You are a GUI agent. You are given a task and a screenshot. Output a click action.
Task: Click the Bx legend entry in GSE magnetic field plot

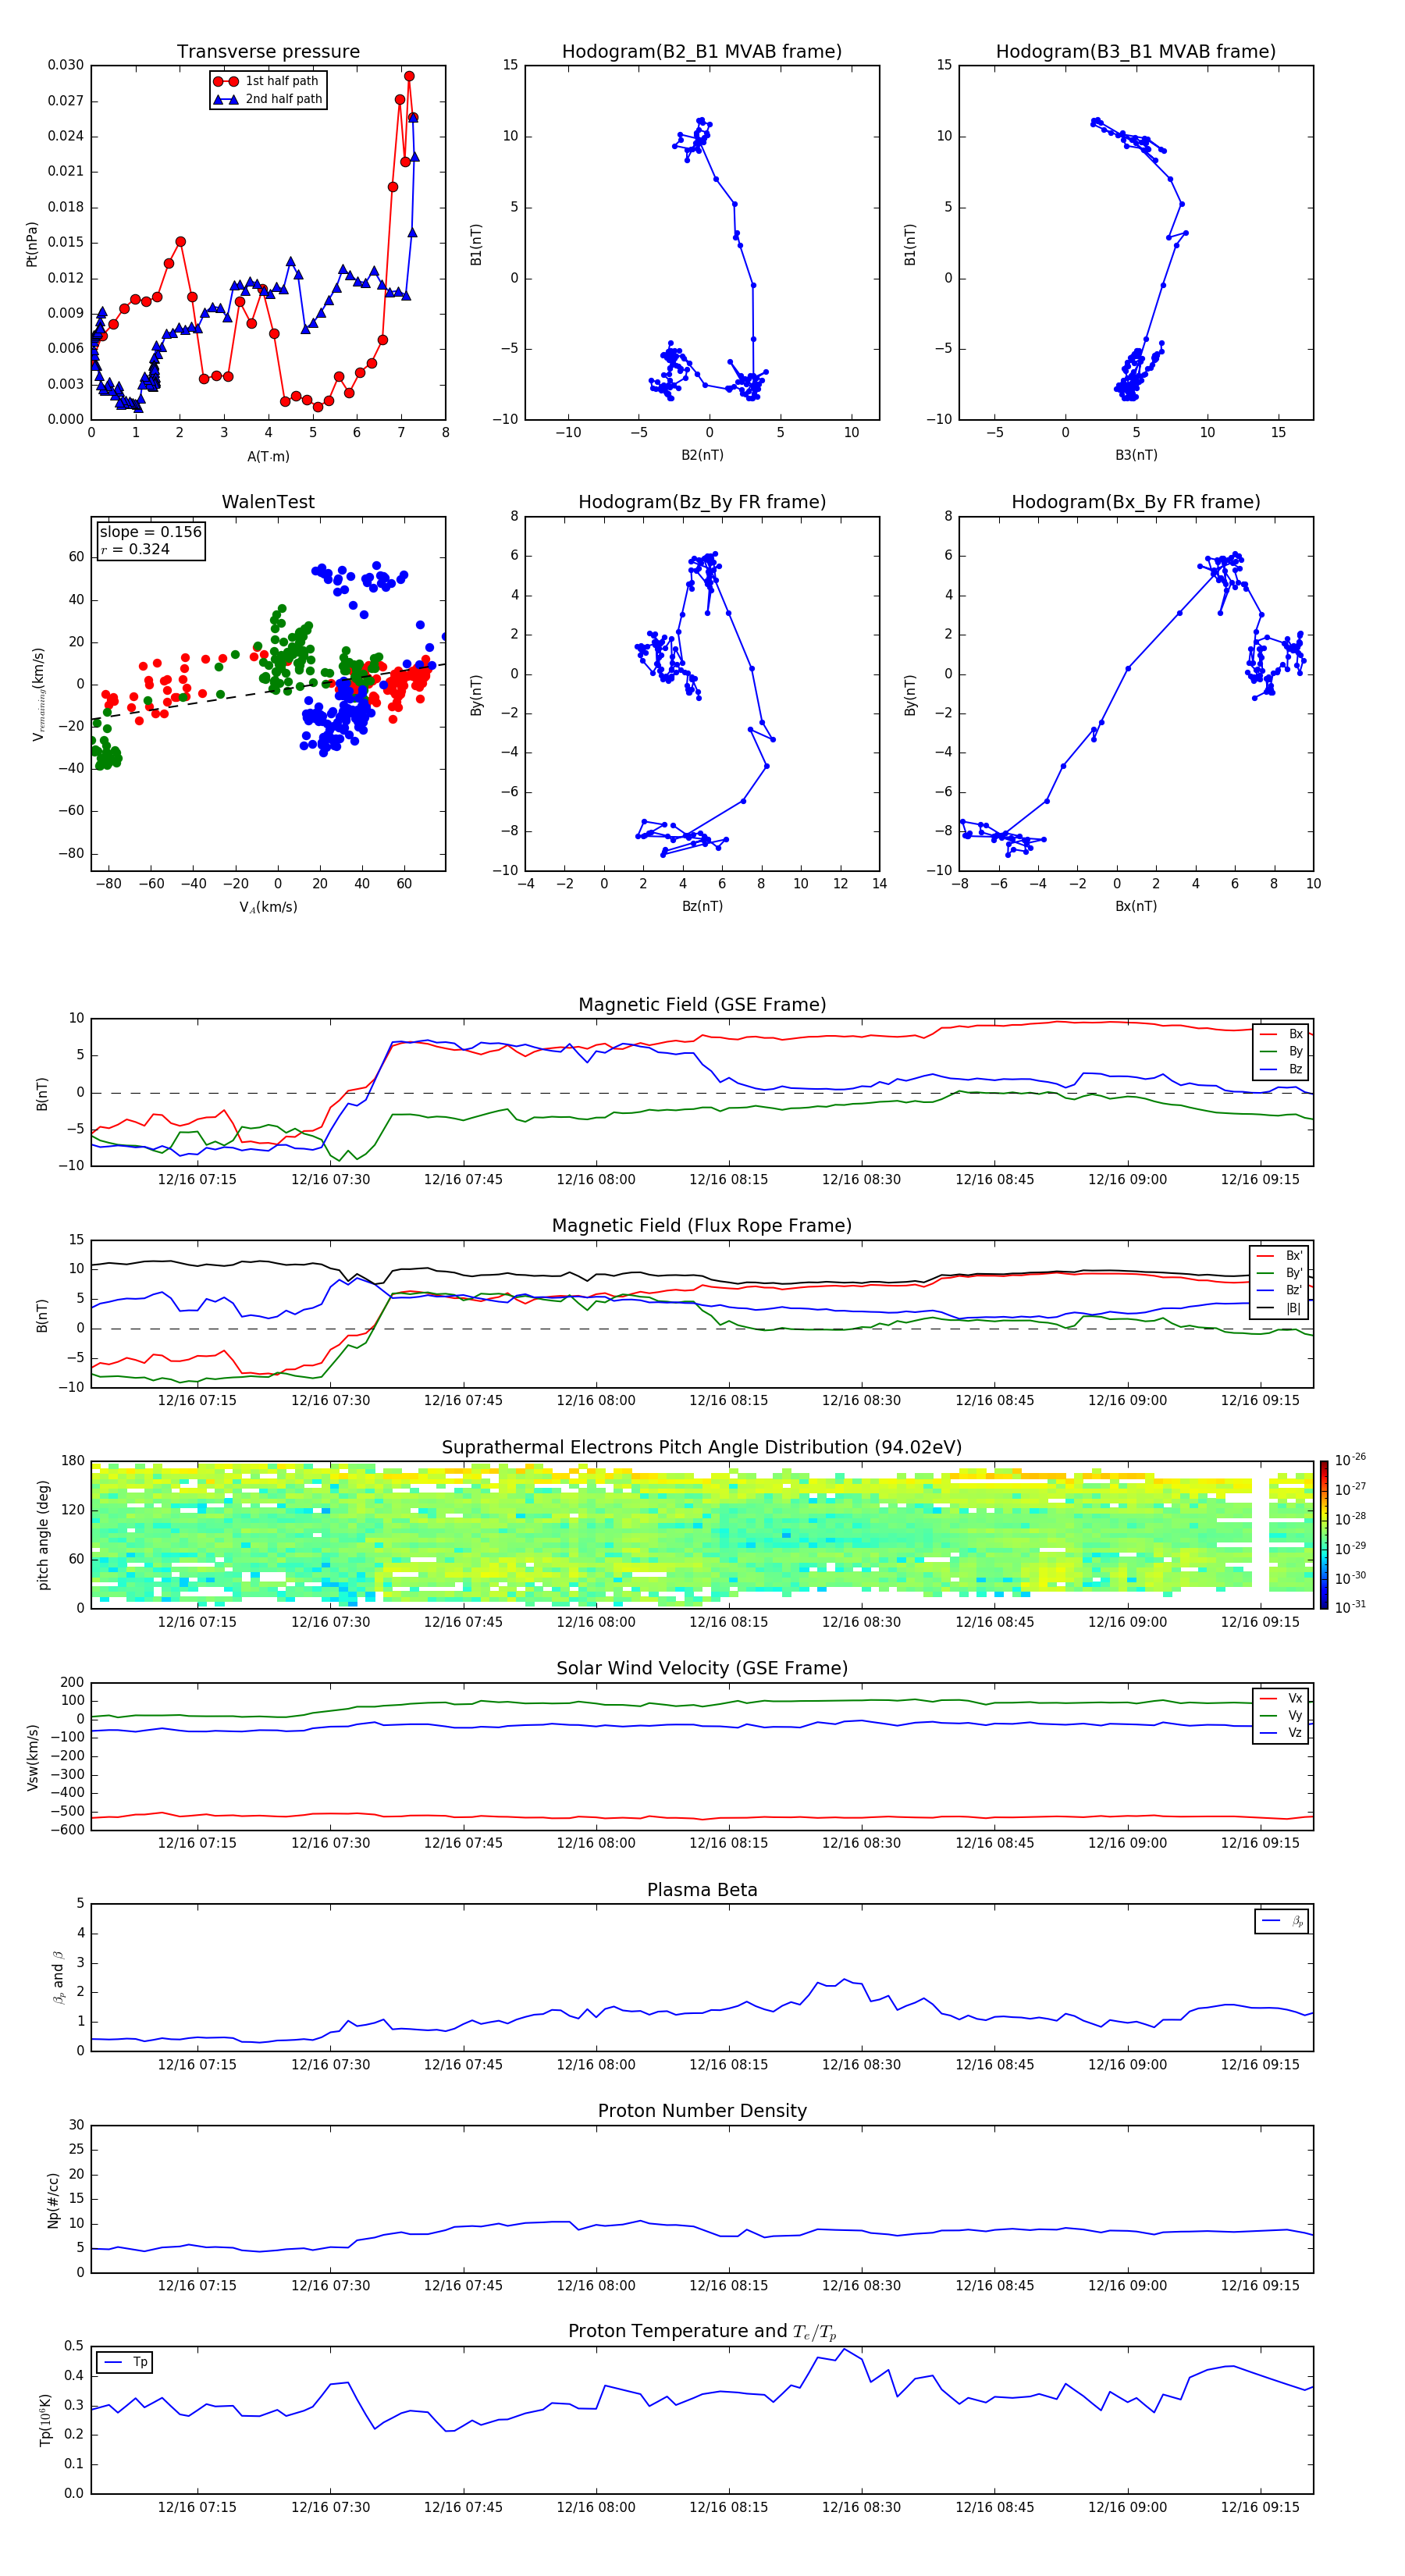[x=1282, y=1034]
